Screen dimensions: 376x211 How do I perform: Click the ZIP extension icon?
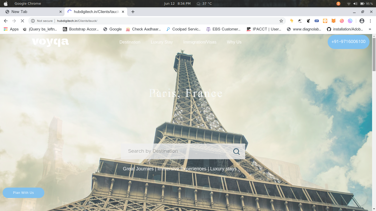[x=317, y=21]
